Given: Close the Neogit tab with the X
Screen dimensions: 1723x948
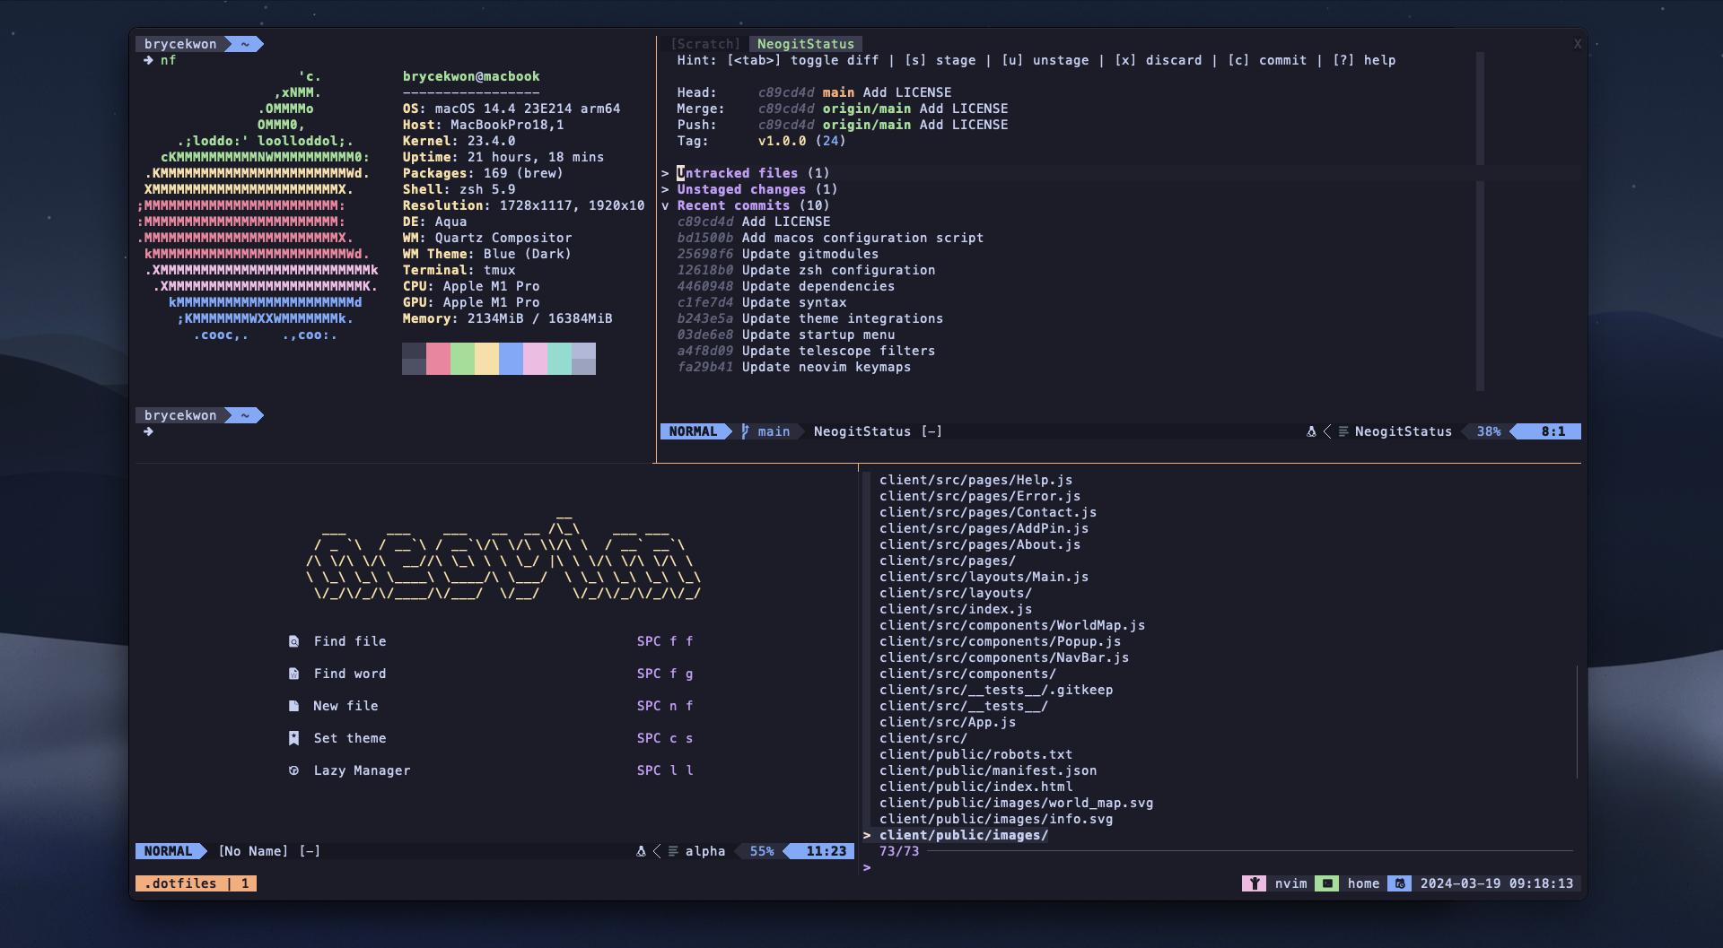Looking at the screenshot, I should click(1578, 44).
